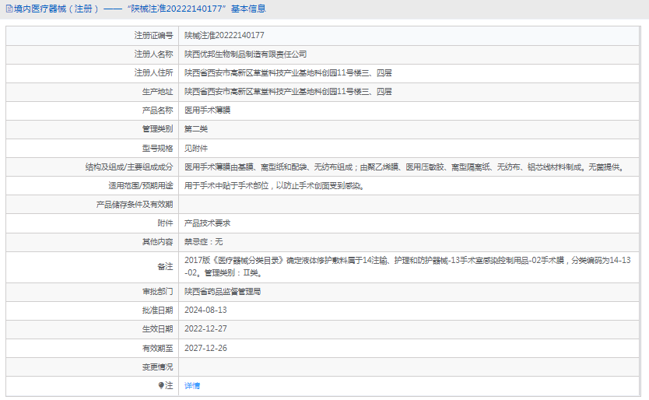This screenshot has width=649, height=400.
Task: Select effective date 2022-12-27
Action: pyautogui.click(x=205, y=328)
